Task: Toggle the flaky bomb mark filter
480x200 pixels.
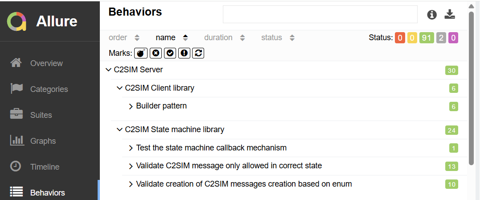Action: (x=141, y=53)
